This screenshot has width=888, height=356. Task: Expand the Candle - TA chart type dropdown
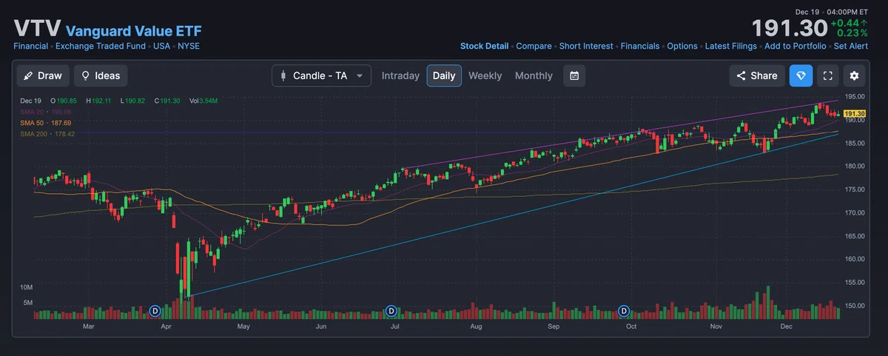tap(321, 75)
